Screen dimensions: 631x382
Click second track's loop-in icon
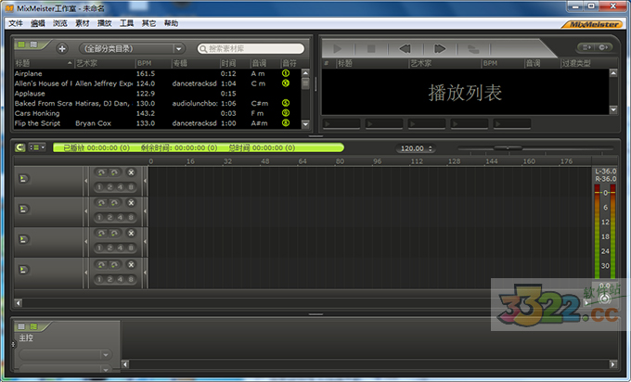point(101,203)
